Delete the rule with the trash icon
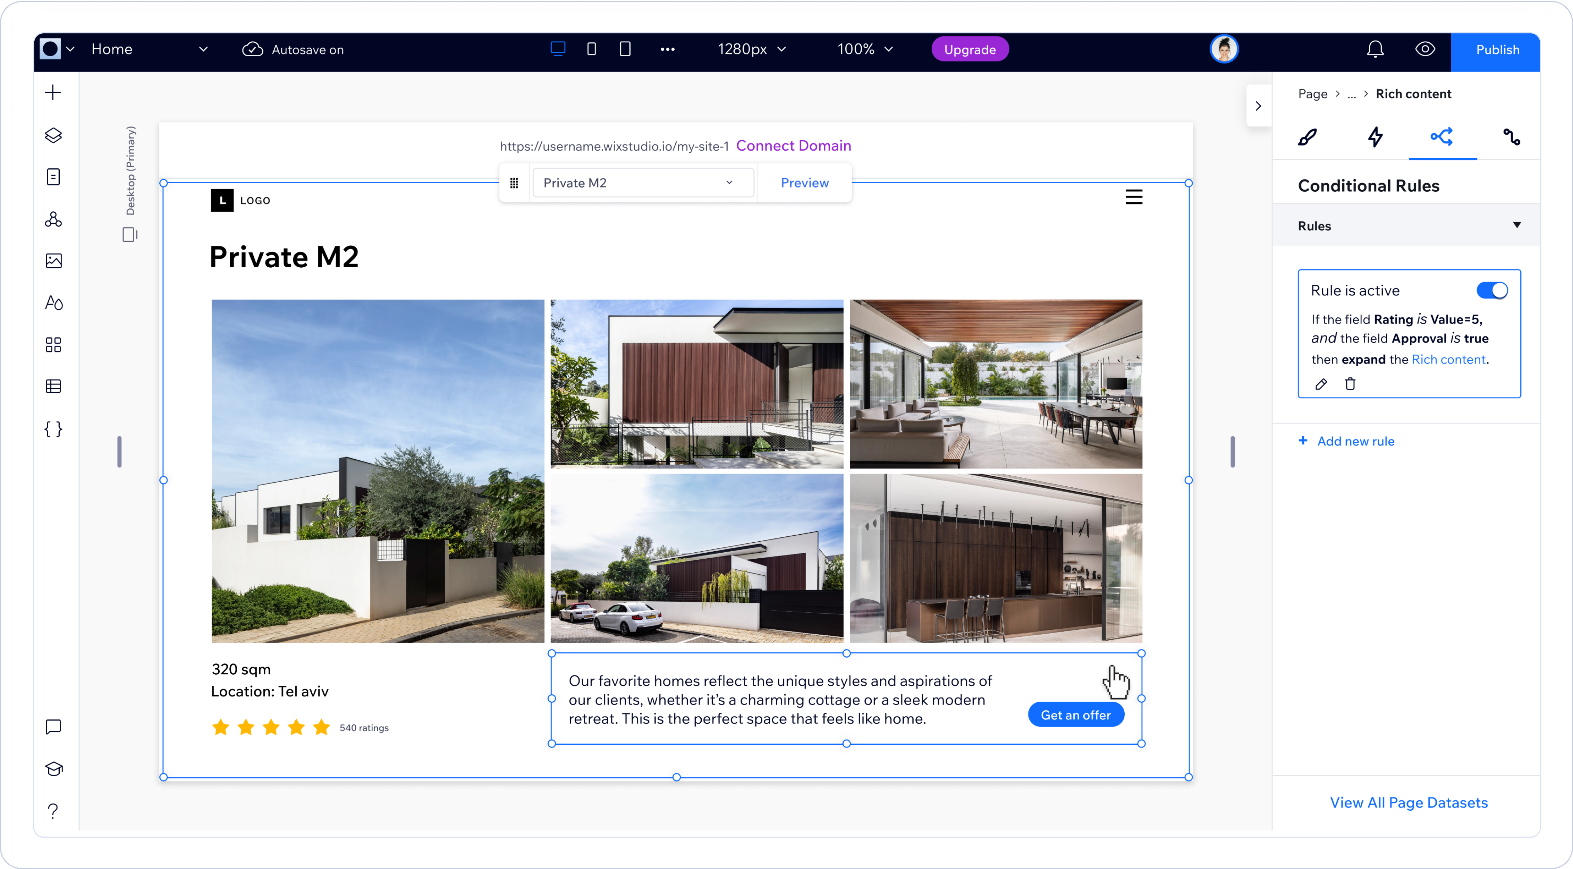This screenshot has width=1573, height=869. (x=1350, y=384)
